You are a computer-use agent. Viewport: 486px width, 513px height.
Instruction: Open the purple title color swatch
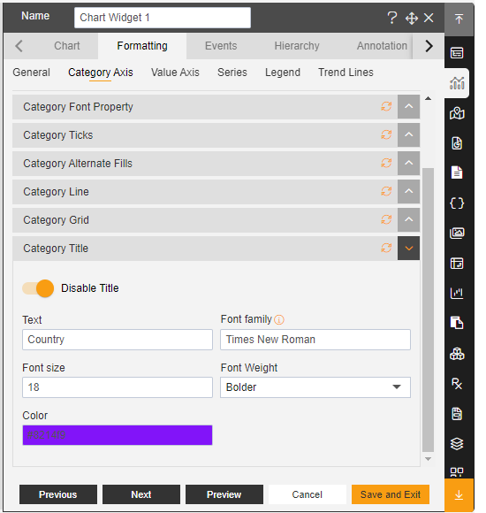click(118, 435)
